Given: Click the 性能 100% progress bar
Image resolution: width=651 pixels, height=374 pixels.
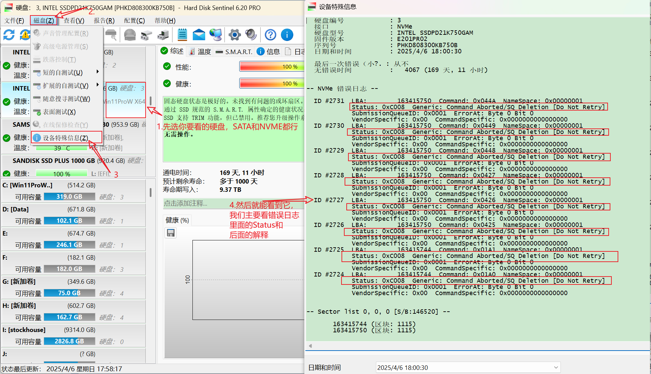Looking at the screenshot, I should point(272,66).
